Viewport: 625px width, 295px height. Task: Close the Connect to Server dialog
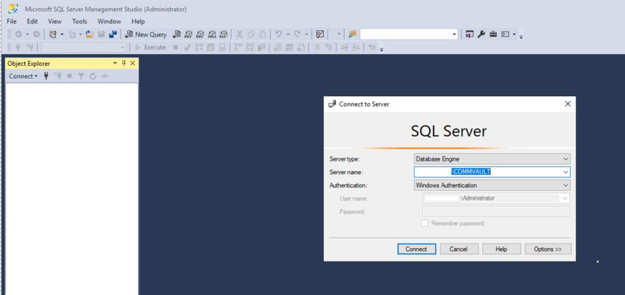coord(568,104)
